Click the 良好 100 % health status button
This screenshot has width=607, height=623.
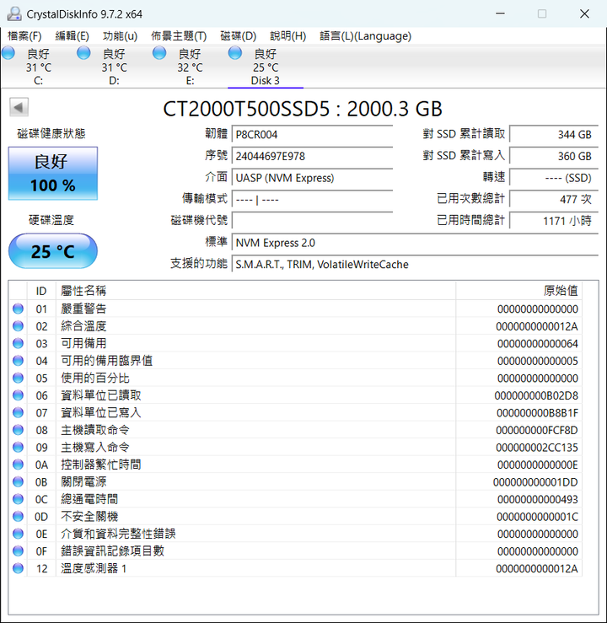[53, 173]
